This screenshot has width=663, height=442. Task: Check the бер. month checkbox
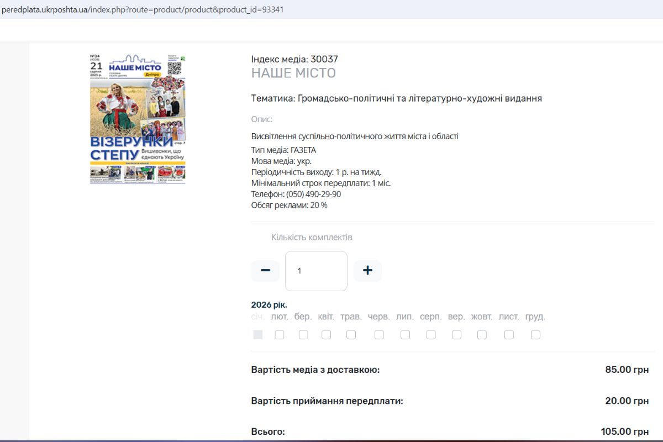pos(303,334)
